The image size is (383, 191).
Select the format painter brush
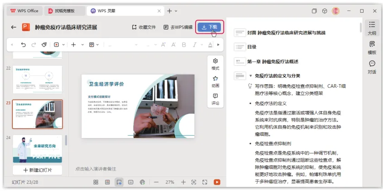pos(44,45)
